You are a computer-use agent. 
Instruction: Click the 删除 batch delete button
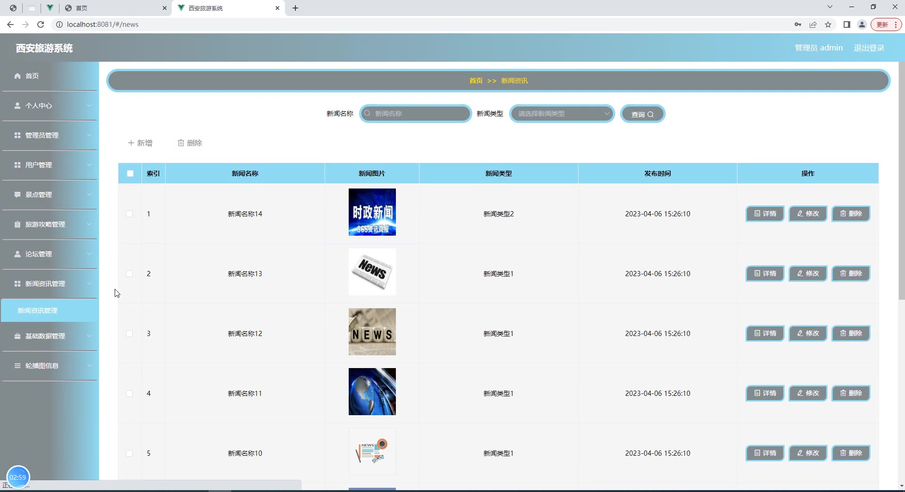[190, 143]
